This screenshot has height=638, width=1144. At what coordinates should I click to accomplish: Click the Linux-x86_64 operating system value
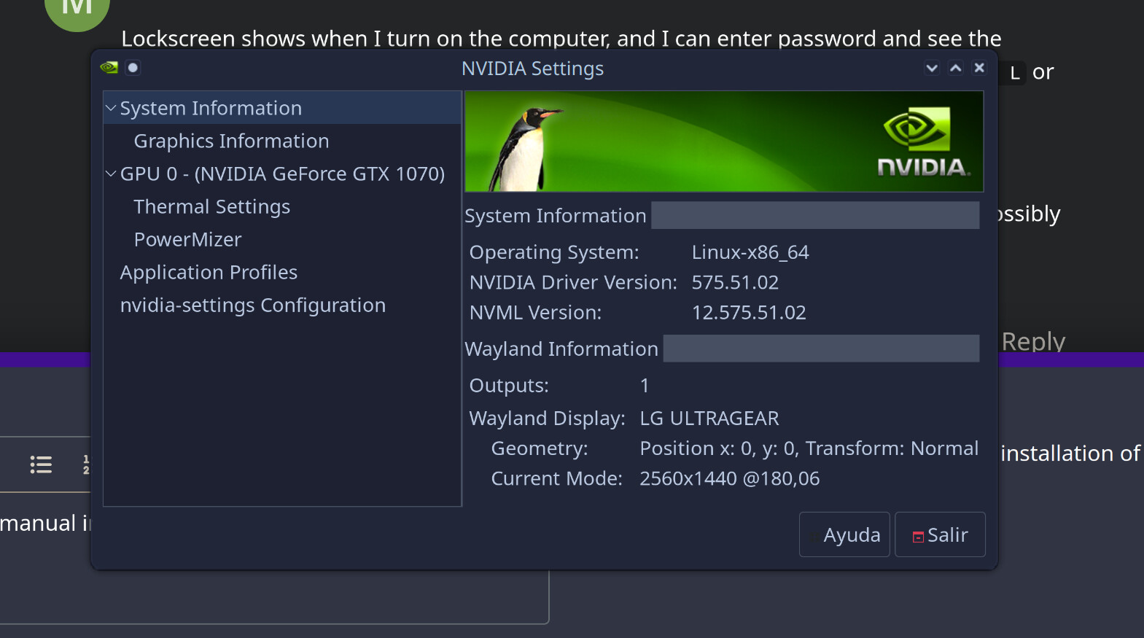point(750,252)
